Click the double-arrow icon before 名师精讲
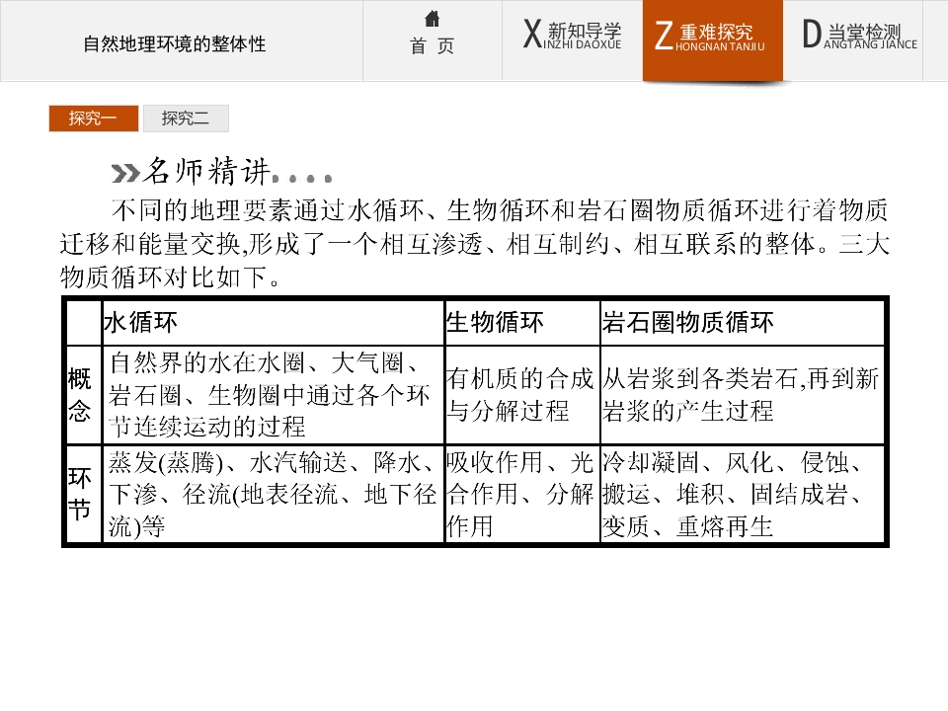 coord(125,174)
